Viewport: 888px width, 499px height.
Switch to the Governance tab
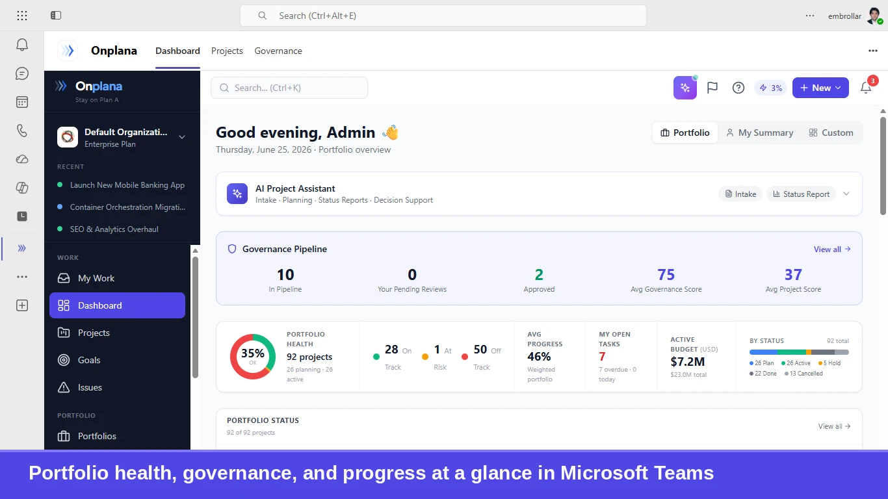coord(278,51)
